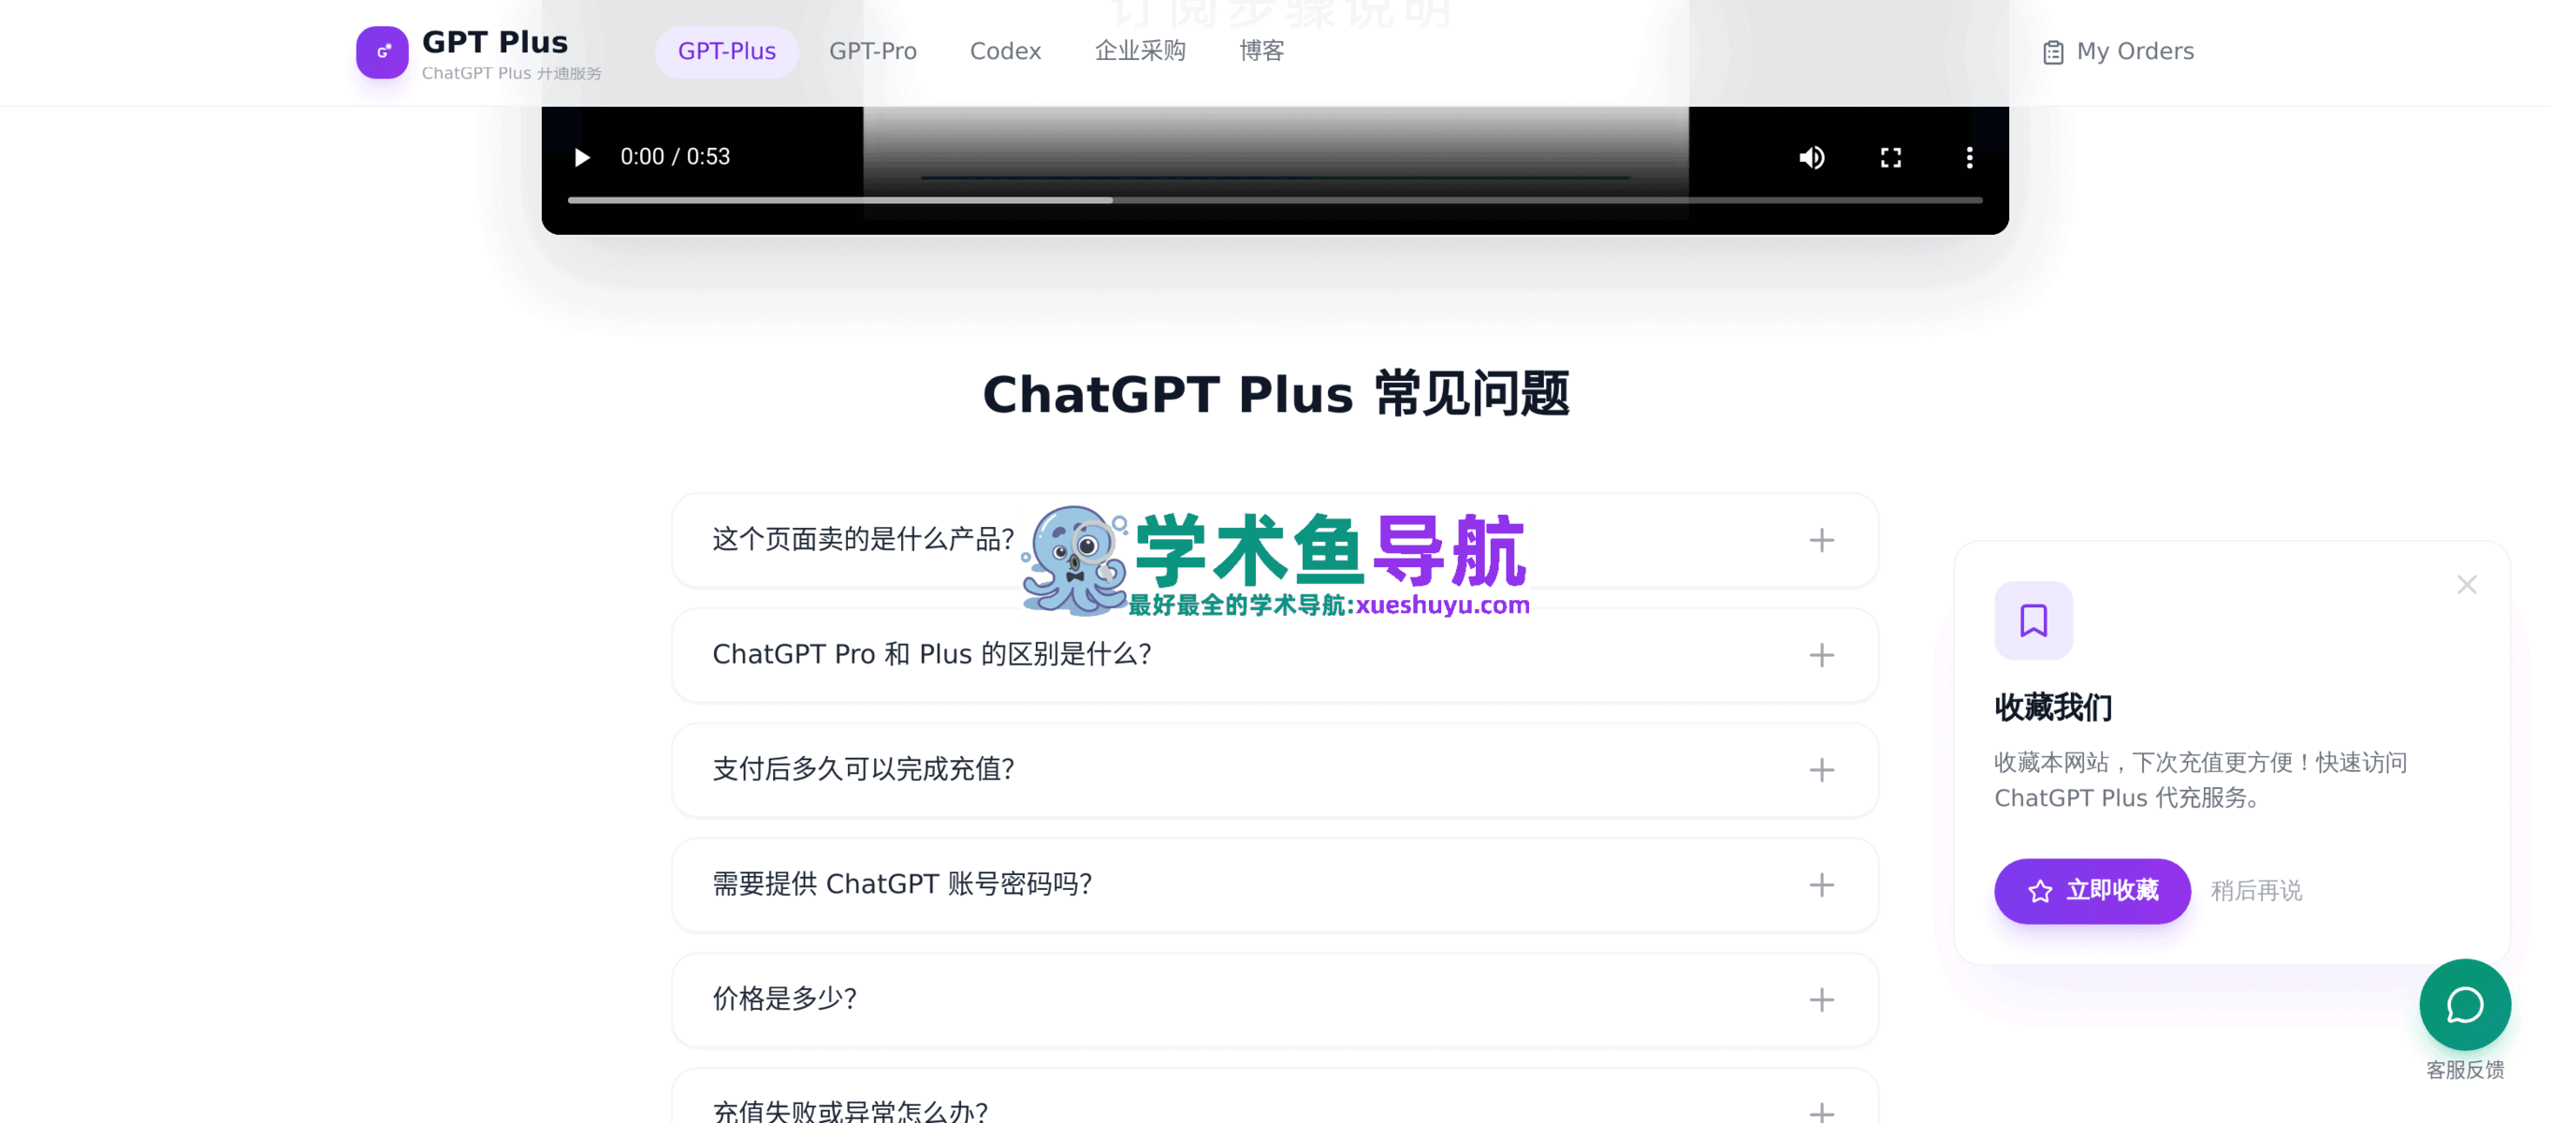Screen dimensions: 2551x1123
Task: Open the video more options menu
Action: 1969,157
